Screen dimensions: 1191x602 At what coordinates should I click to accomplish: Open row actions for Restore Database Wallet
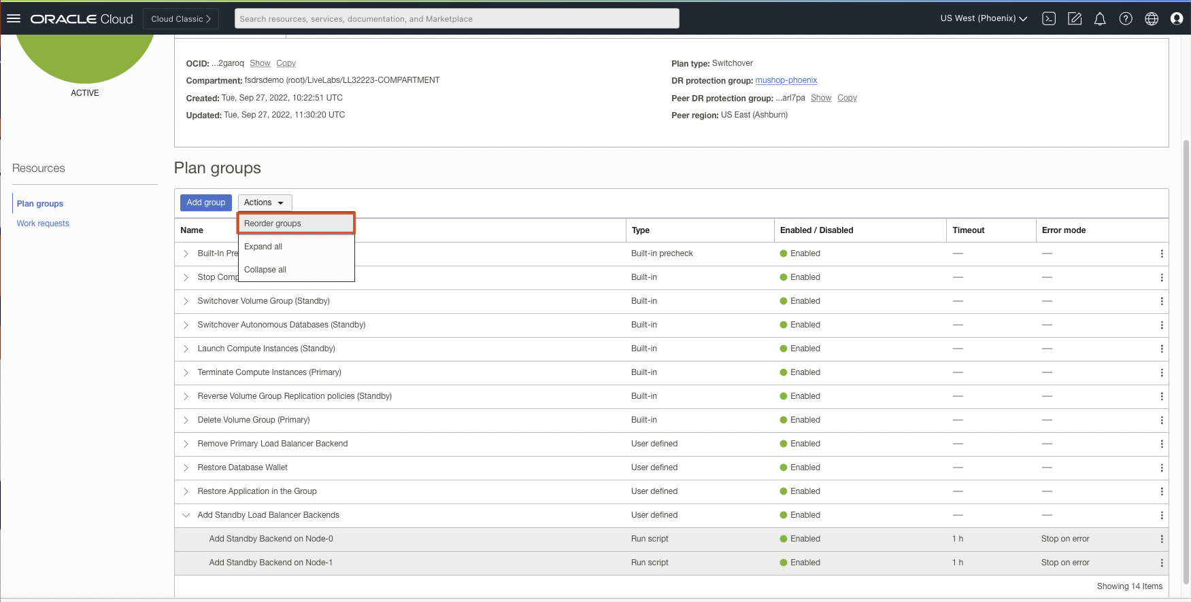coord(1161,467)
